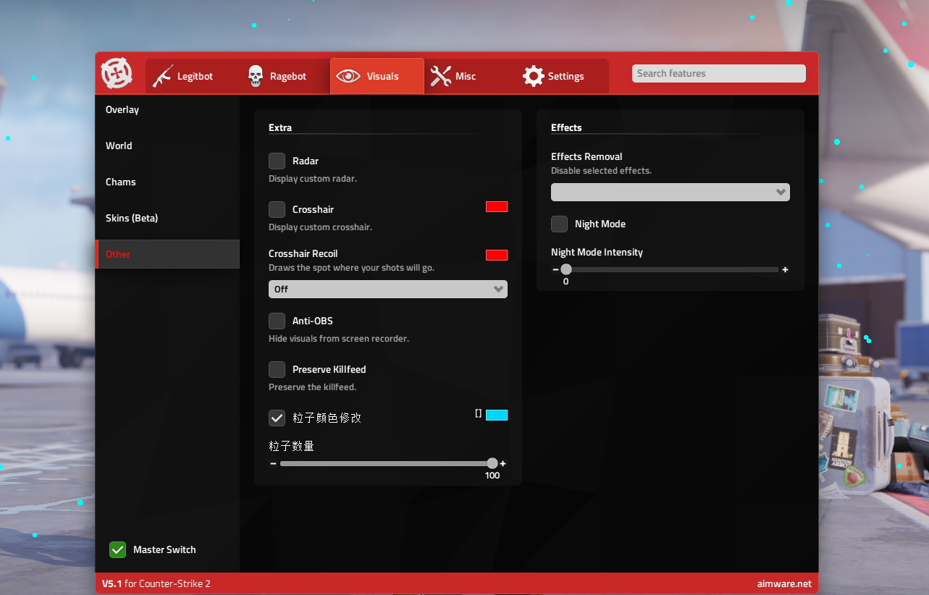Click the V5.1 for Counter-Strike 2 text
This screenshot has width=929, height=595.
(156, 583)
